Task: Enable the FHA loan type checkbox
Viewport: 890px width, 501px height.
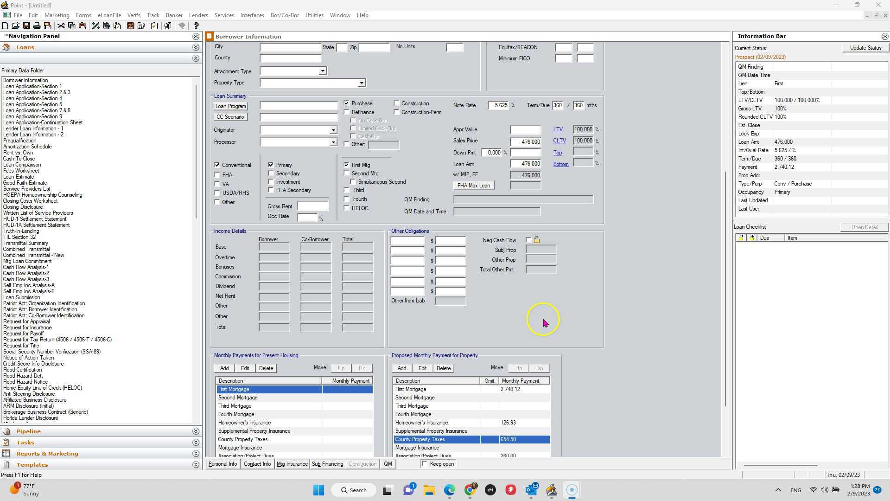Action: (x=217, y=175)
